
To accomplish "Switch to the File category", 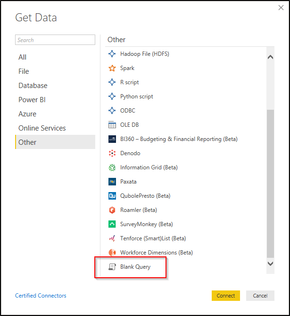I will 55,71.
